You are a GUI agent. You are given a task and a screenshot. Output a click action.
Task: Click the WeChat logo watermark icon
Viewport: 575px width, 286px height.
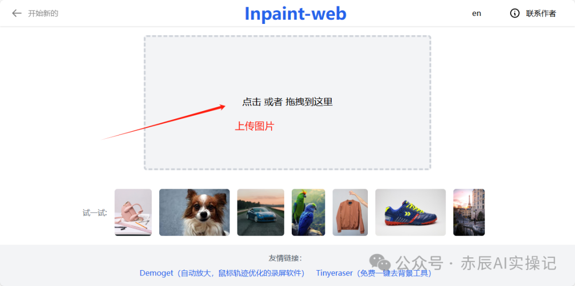pos(380,262)
